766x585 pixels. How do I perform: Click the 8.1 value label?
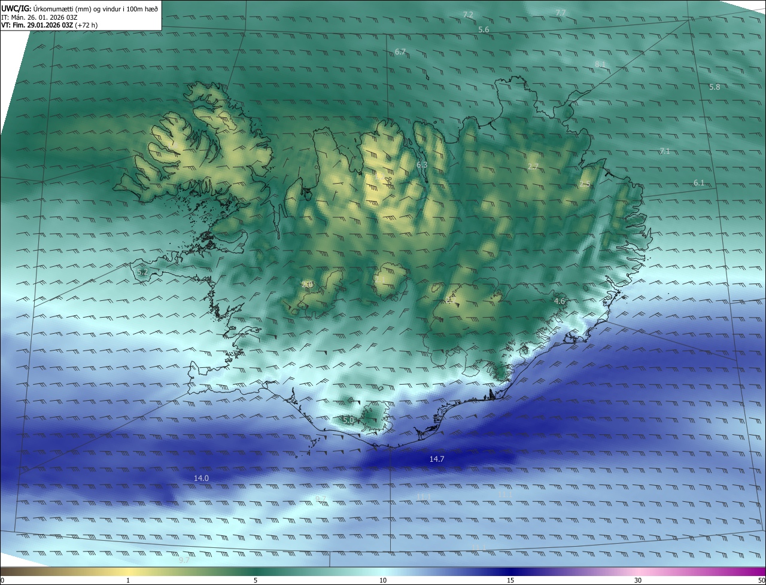pyautogui.click(x=600, y=64)
